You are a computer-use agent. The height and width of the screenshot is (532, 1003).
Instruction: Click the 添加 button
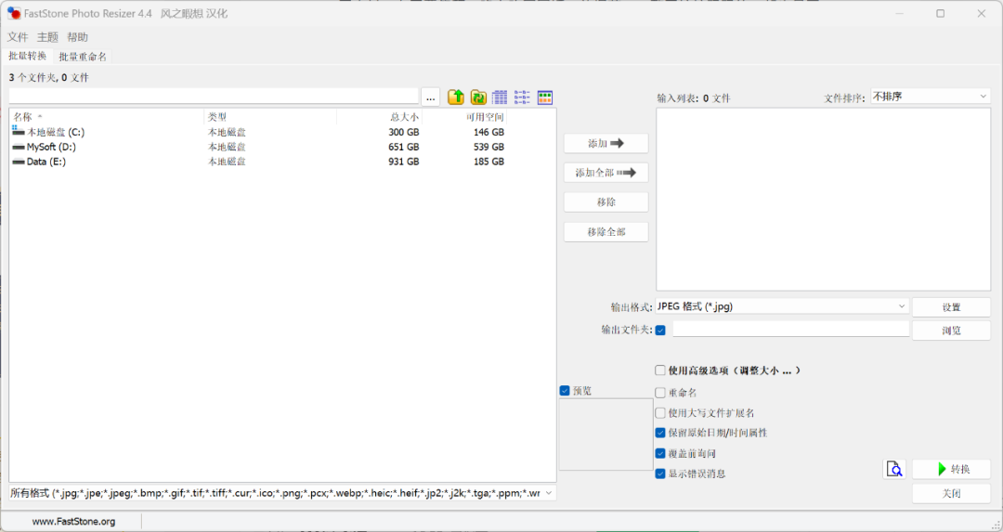click(x=606, y=143)
